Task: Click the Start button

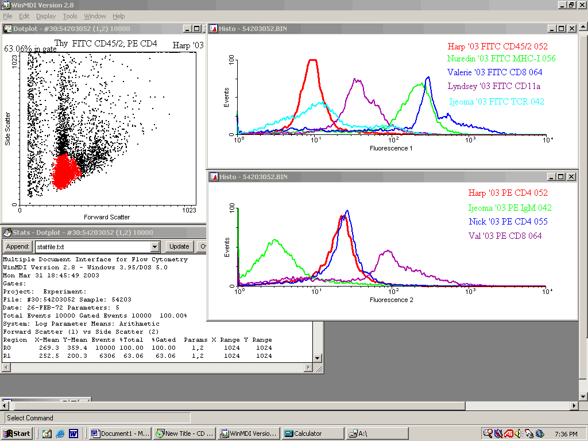Action: [x=18, y=434]
